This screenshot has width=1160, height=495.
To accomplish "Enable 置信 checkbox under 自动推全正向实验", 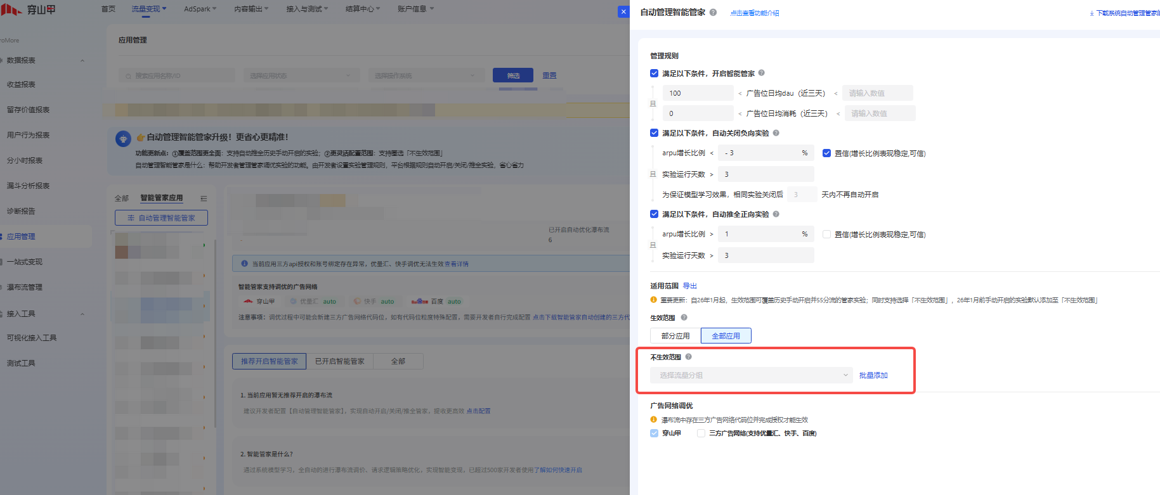I will pyautogui.click(x=826, y=235).
